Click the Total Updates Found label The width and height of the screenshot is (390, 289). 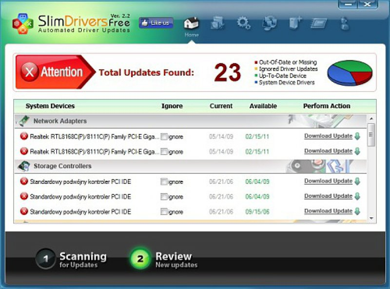pos(146,73)
